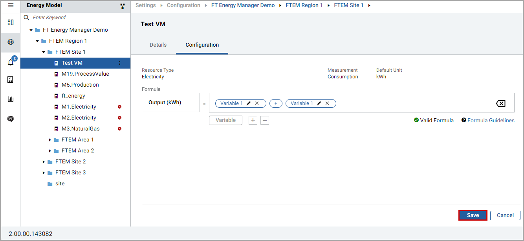Viewport: 524px width, 241px height.
Task: Open FT Energy Manager Demo breadcrumb link
Action: point(243,5)
